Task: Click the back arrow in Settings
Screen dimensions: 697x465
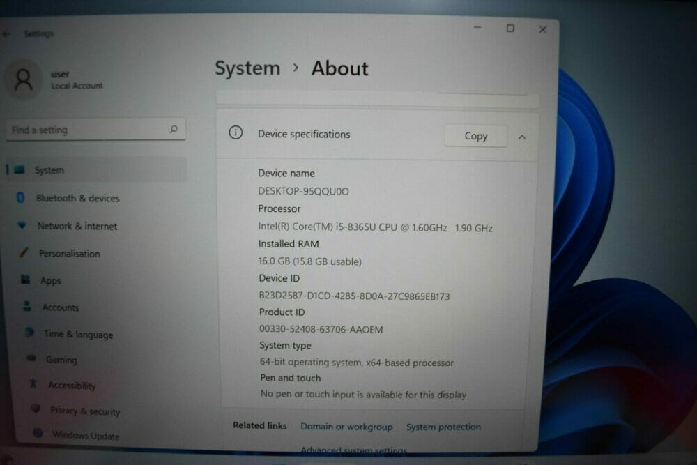Action: pyautogui.click(x=6, y=33)
